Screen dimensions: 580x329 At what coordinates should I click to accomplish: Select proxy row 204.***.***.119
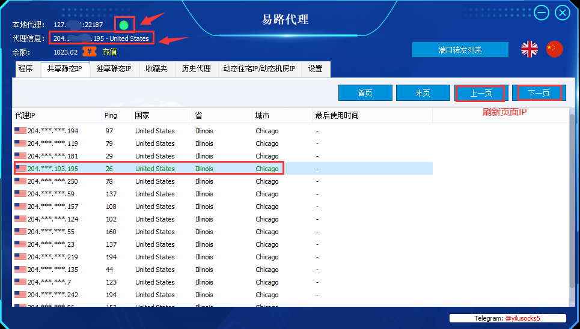(222, 143)
